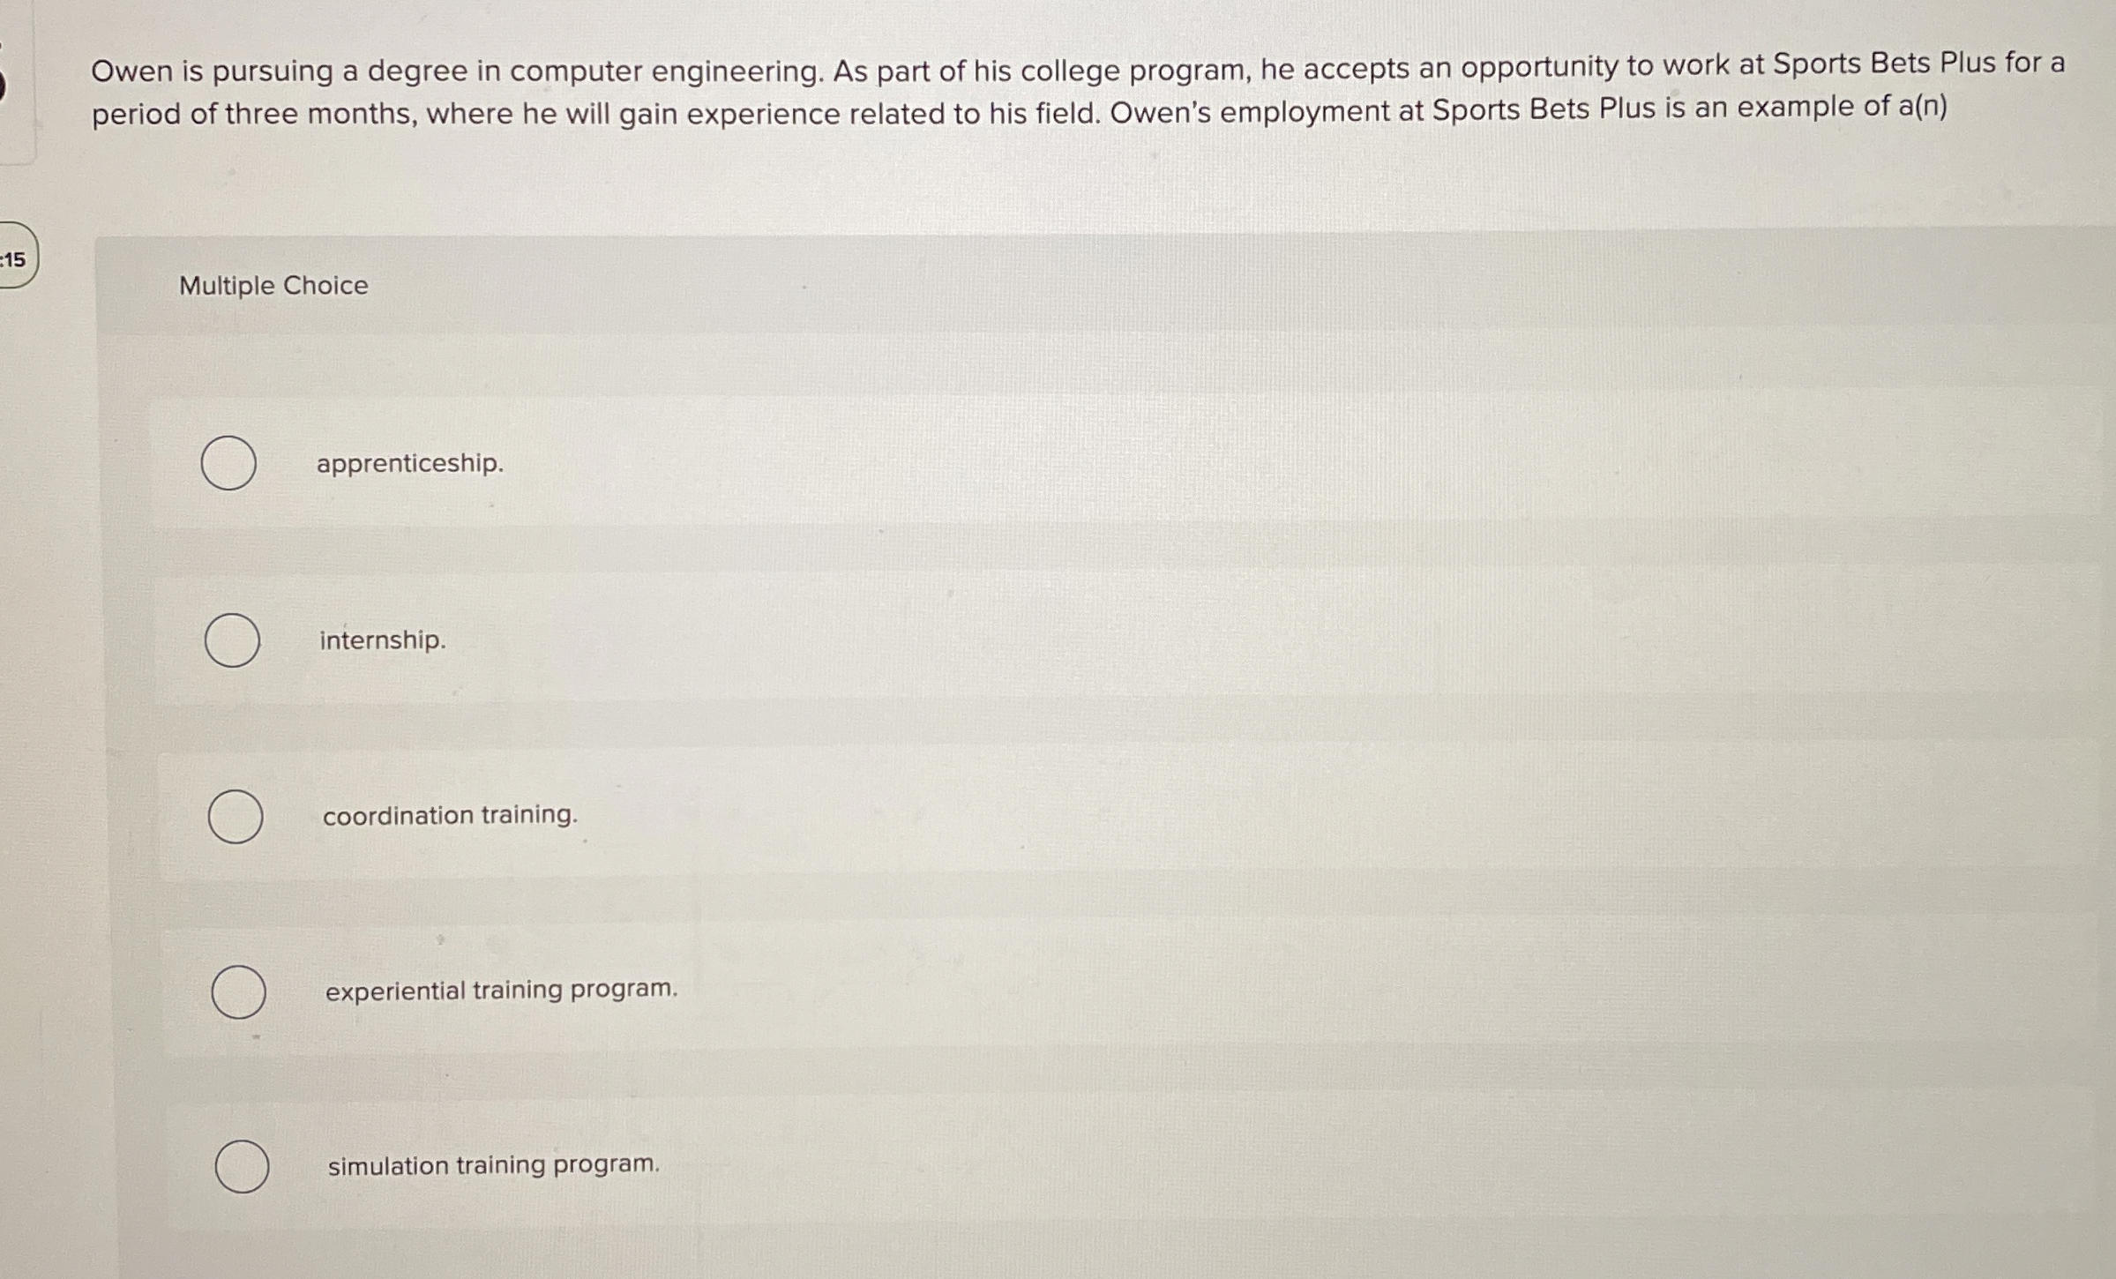
Task: Click the experiential training program answer text
Action: 500,990
